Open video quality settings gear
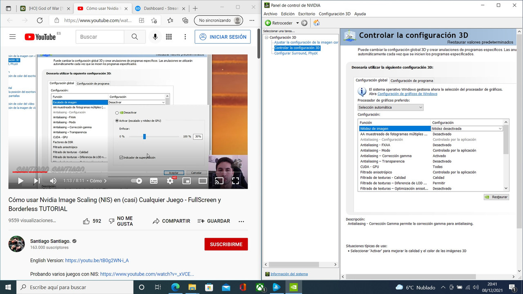The image size is (523, 294). (170, 180)
